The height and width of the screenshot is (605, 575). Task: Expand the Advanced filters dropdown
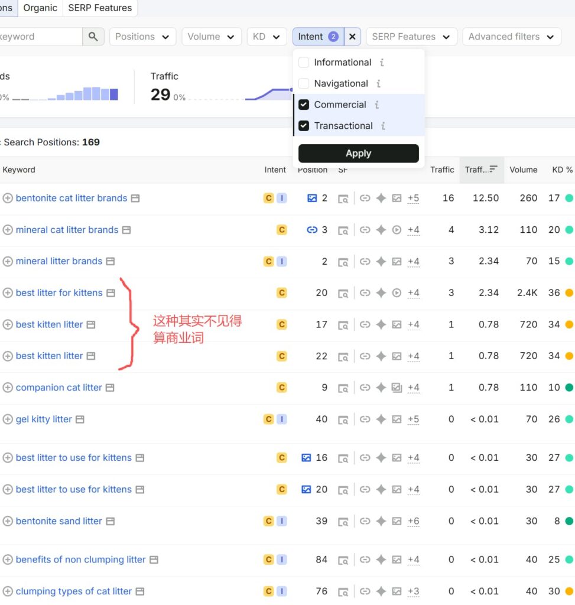coord(511,37)
